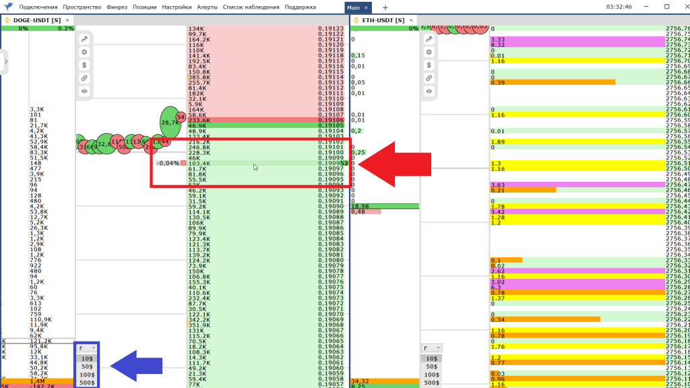This screenshot has height=388, width=690.
Task: Open gear settings in ETH-USDT panel
Action: [x=429, y=52]
